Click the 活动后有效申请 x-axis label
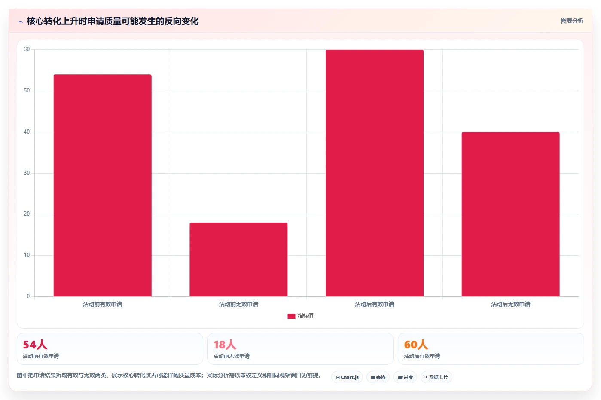 375,304
